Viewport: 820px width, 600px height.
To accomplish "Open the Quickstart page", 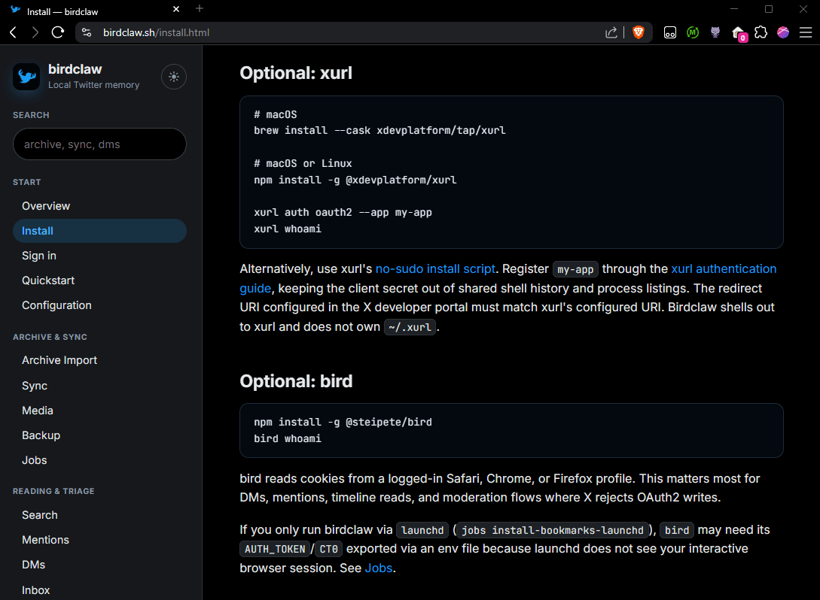I will [x=48, y=280].
